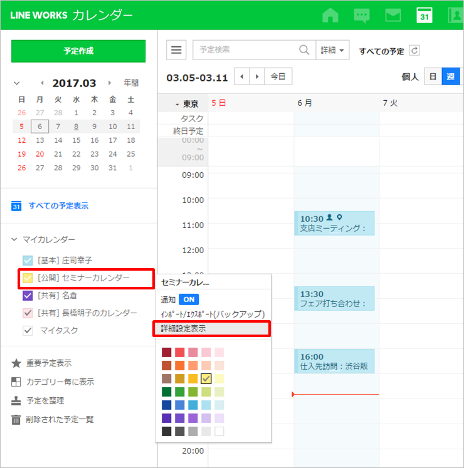Image resolution: width=464 pixels, height=468 pixels.
Task: Open 削除された予定一覧 trash item
Action: (60, 419)
